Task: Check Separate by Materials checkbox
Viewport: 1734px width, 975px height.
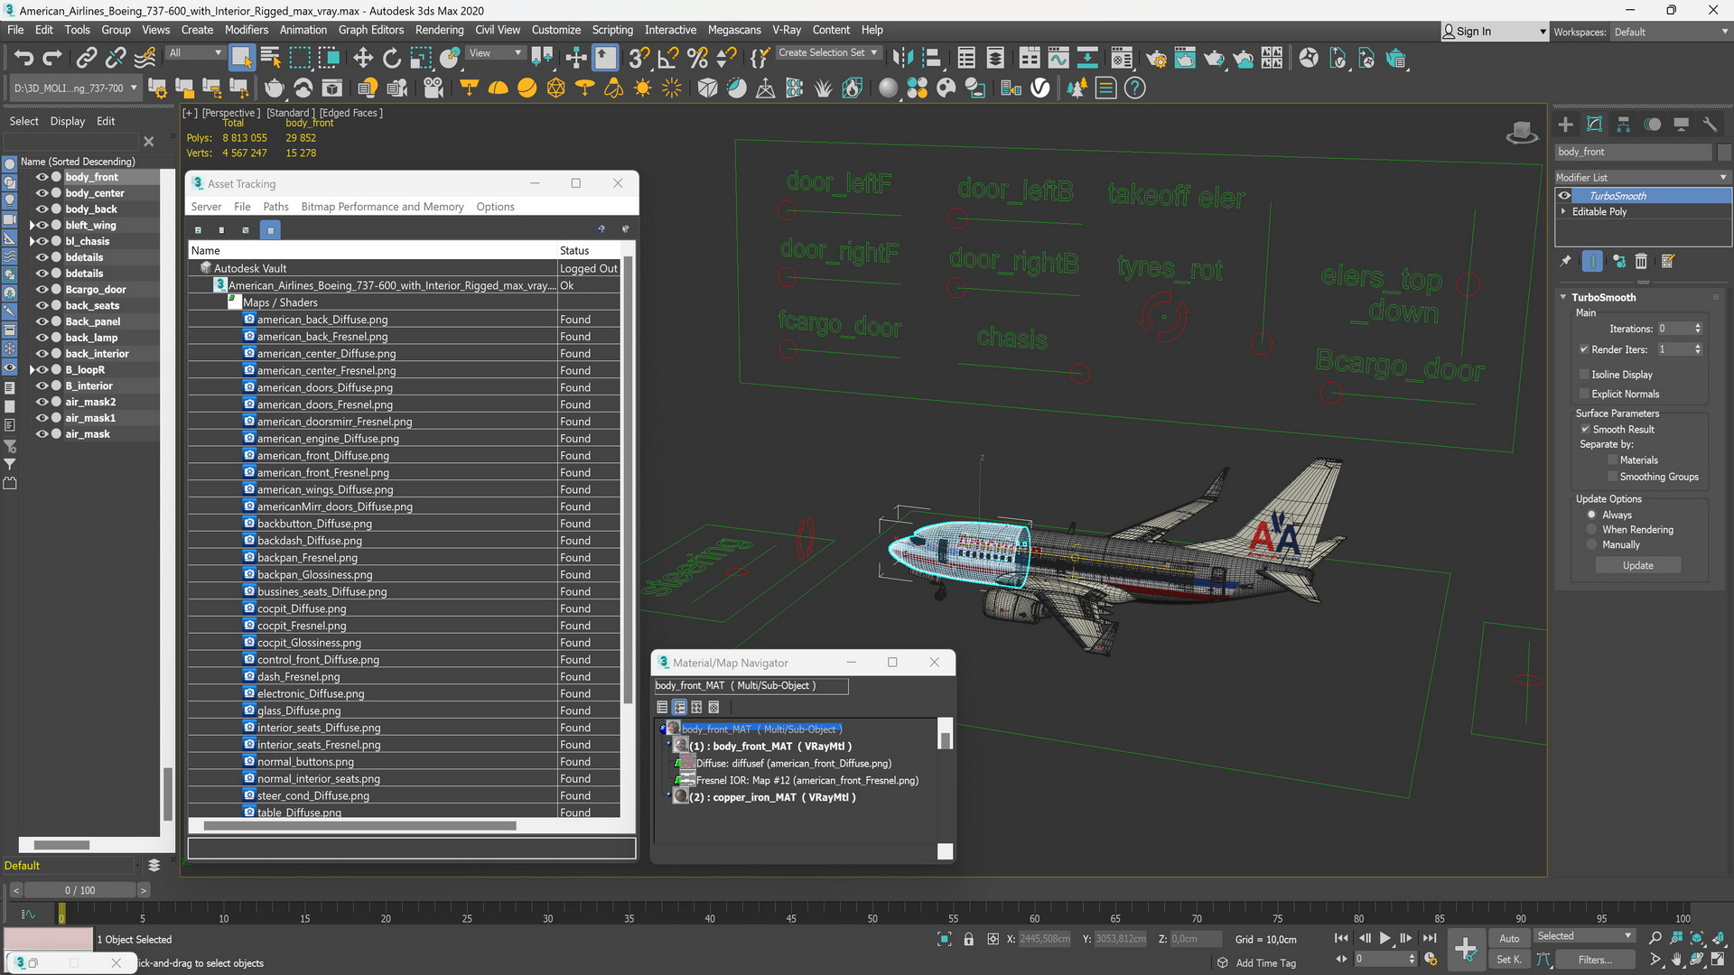Action: click(x=1612, y=460)
